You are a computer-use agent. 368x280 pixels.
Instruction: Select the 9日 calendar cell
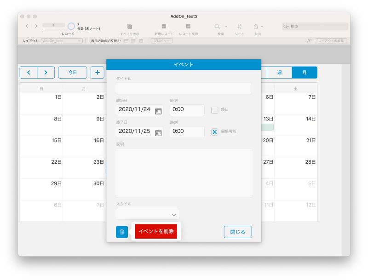click(x=85, y=125)
